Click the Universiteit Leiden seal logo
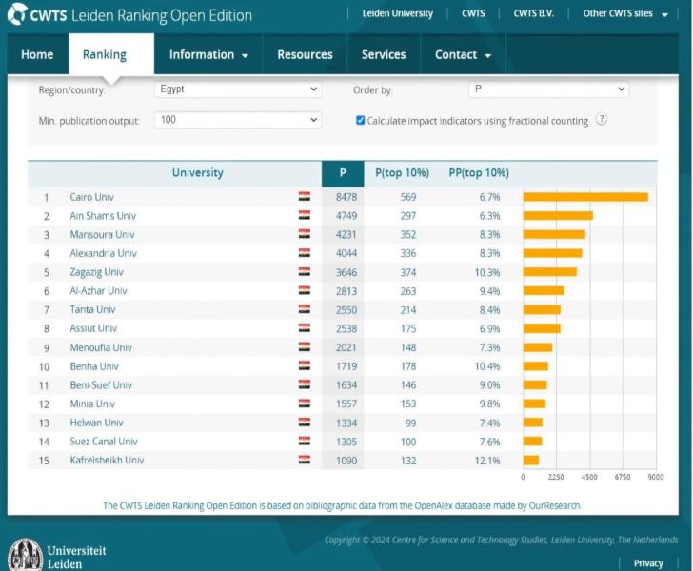This screenshot has height=571, width=693. tap(25, 555)
